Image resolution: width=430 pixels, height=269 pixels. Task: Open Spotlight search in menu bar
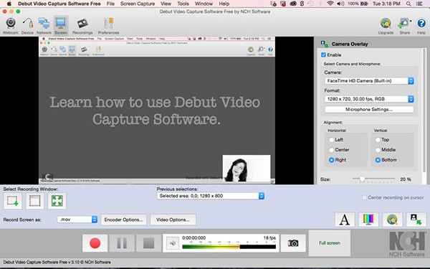(408, 4)
